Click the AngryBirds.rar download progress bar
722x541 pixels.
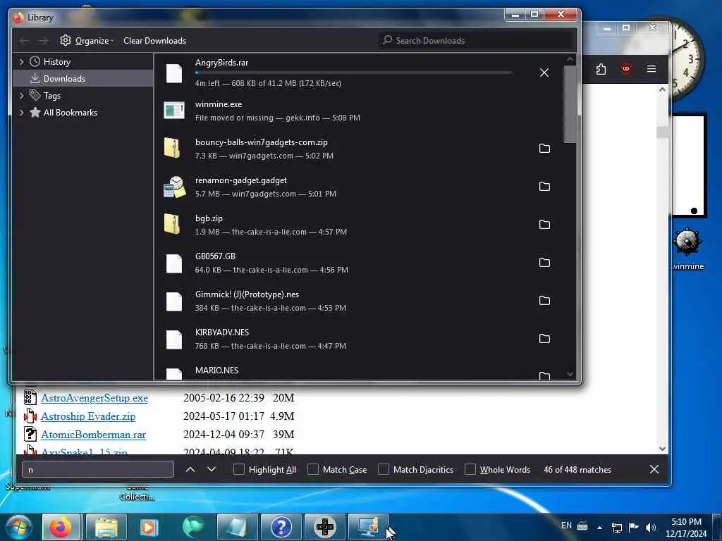354,73
